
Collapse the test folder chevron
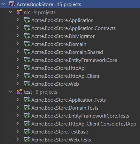(11, 92)
